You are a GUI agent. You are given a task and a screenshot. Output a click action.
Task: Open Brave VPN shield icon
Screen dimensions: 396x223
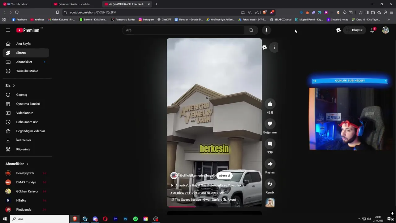[385, 12]
